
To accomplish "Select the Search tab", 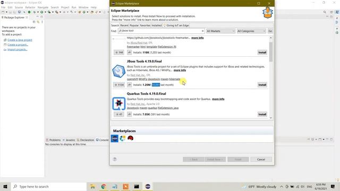I will [x=115, y=25].
